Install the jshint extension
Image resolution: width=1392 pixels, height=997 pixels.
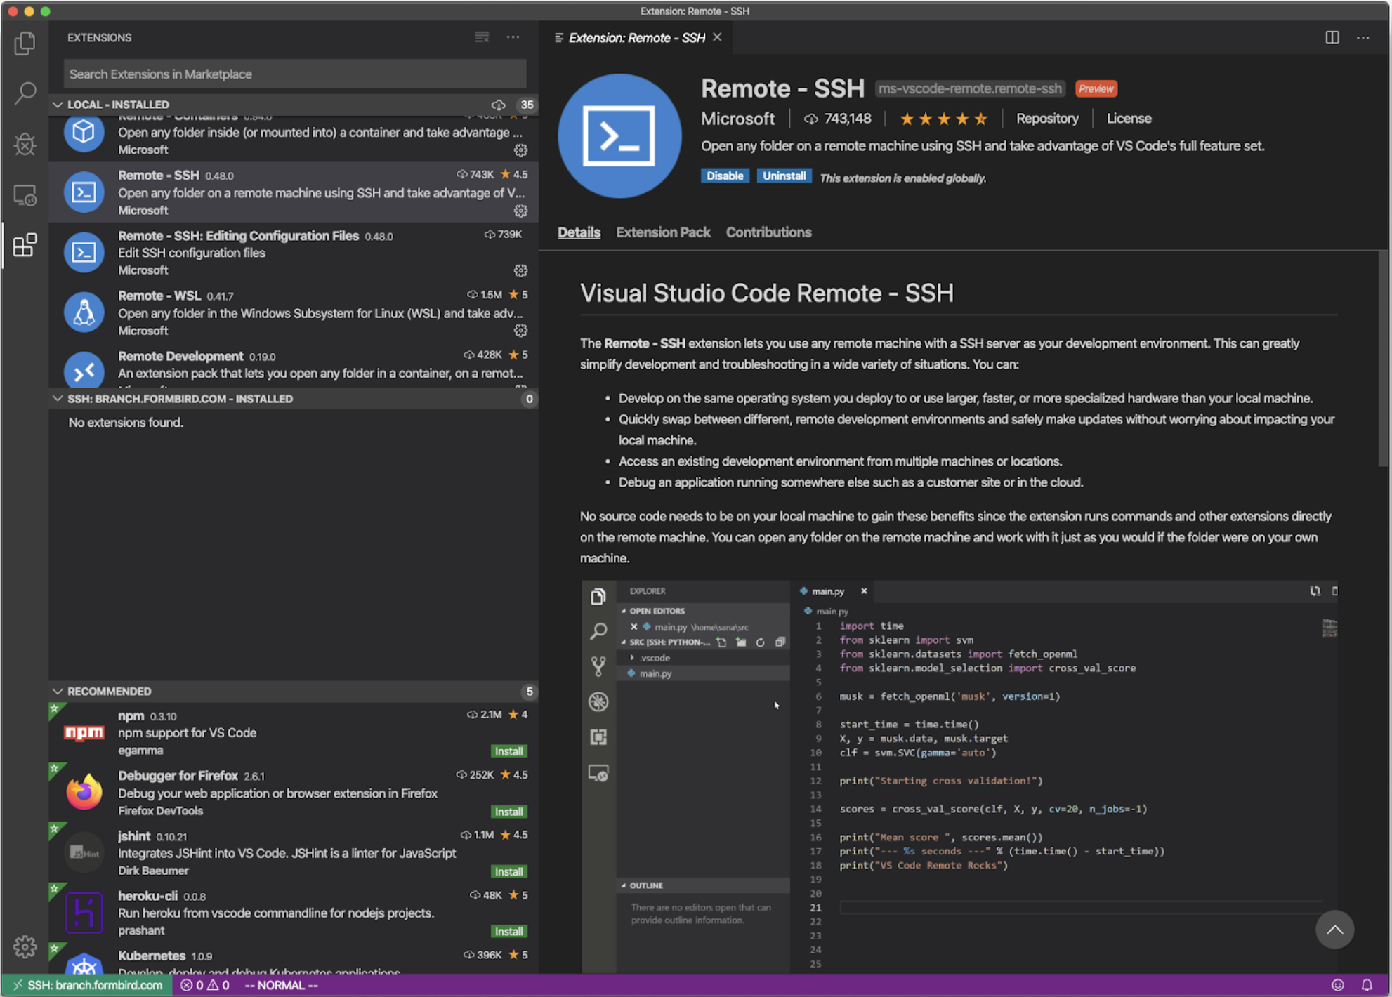tap(508, 871)
